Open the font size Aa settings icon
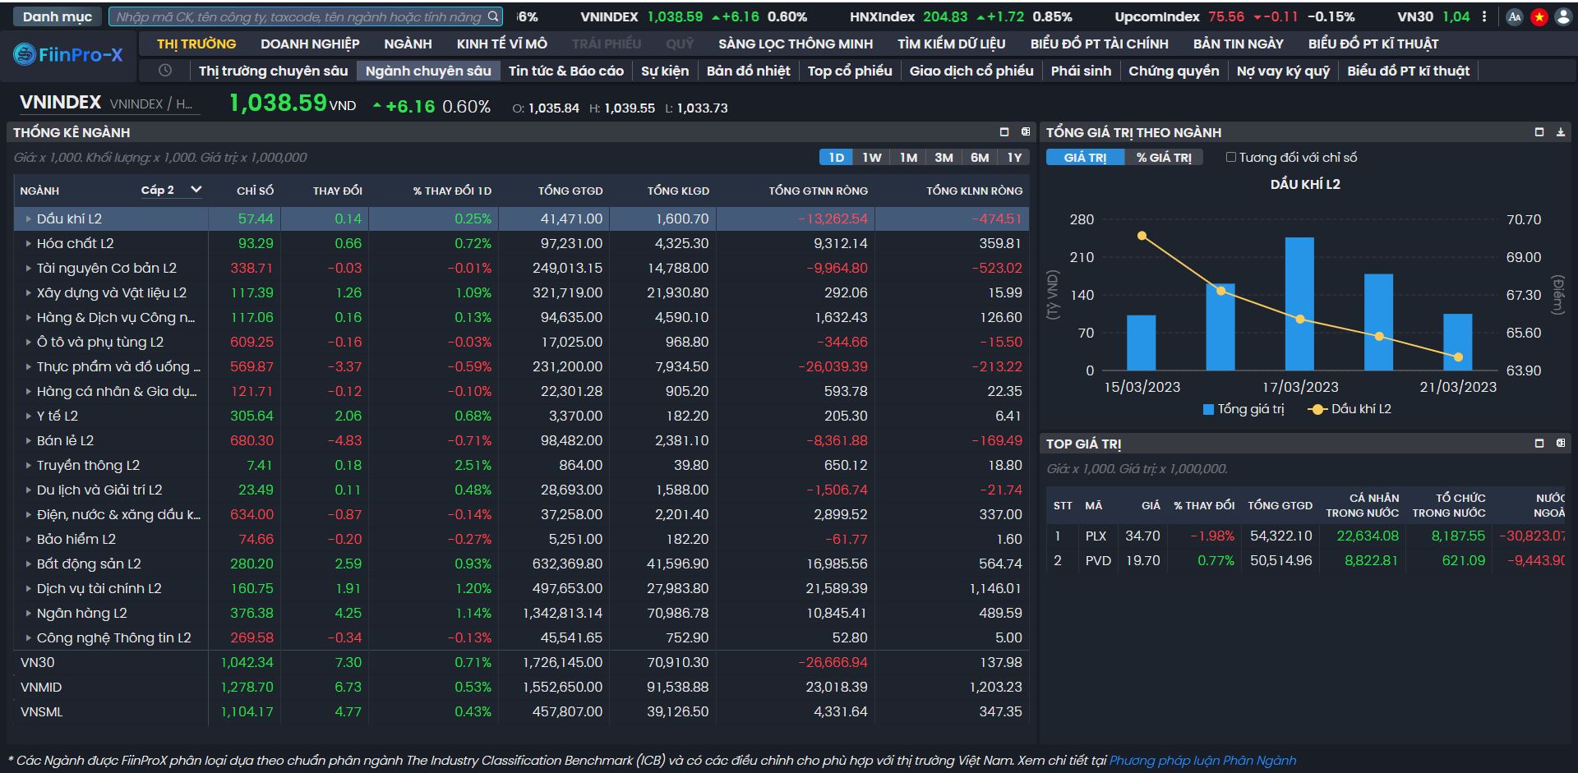Screen dimensions: 1578x773 pos(1515,16)
